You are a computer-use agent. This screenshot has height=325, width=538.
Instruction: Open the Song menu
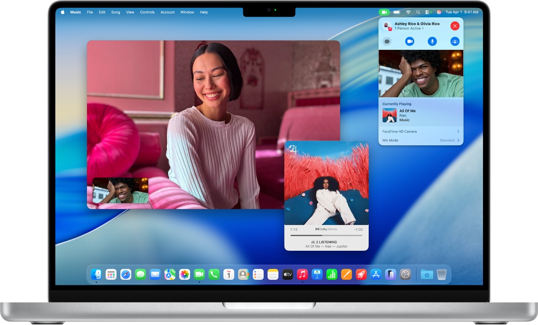point(116,12)
